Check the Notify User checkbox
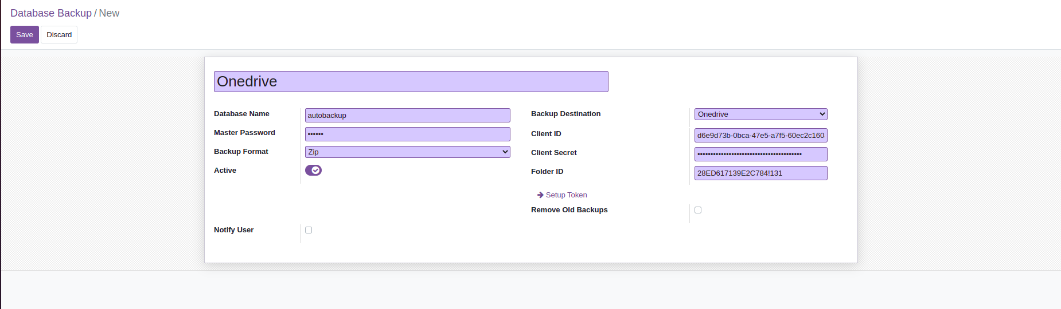This screenshot has width=1061, height=309. 309,230
